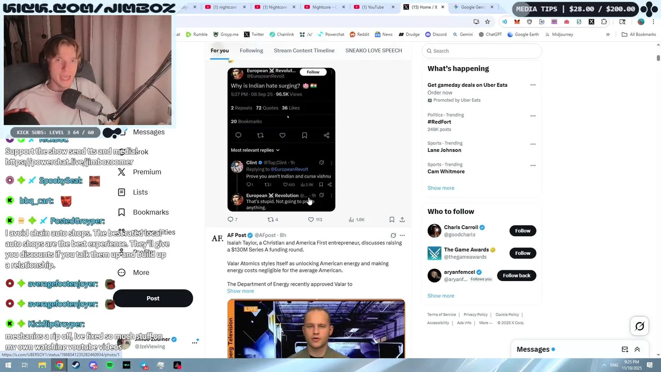Follow The Game Awards account

click(523, 253)
